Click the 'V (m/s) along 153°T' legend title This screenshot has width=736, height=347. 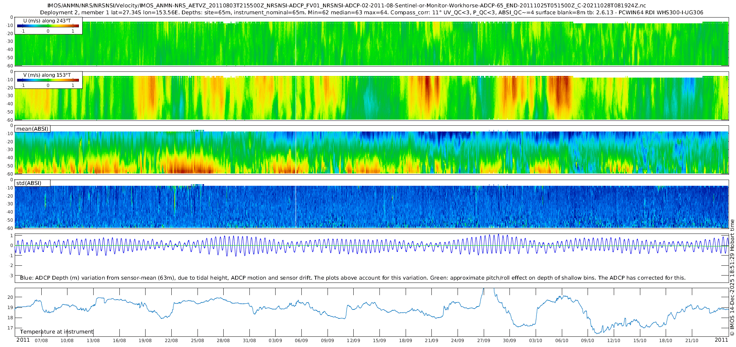(x=47, y=75)
